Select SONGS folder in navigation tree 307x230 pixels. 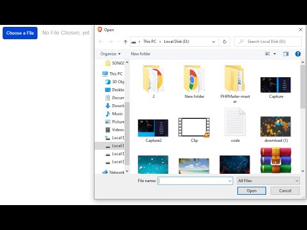click(114, 63)
